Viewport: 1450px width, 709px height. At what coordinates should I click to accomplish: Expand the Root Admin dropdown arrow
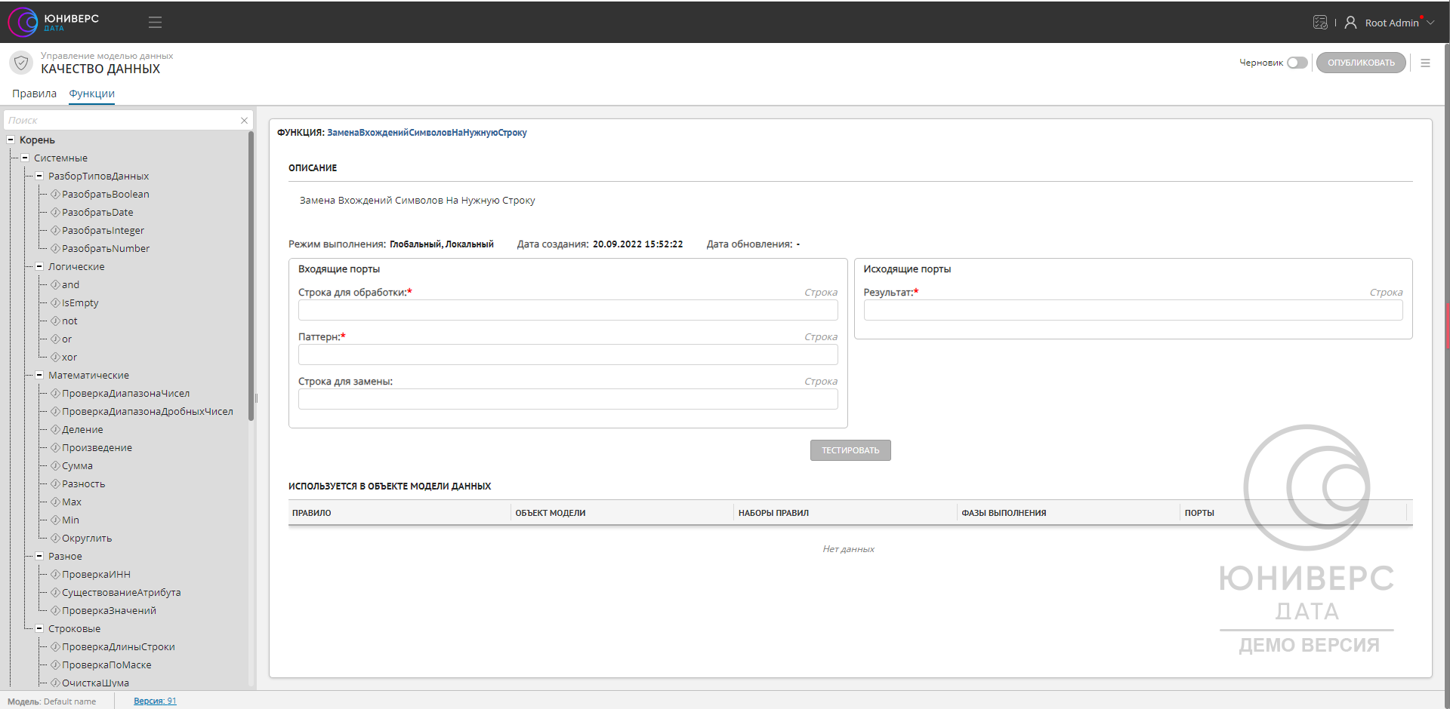1430,23
